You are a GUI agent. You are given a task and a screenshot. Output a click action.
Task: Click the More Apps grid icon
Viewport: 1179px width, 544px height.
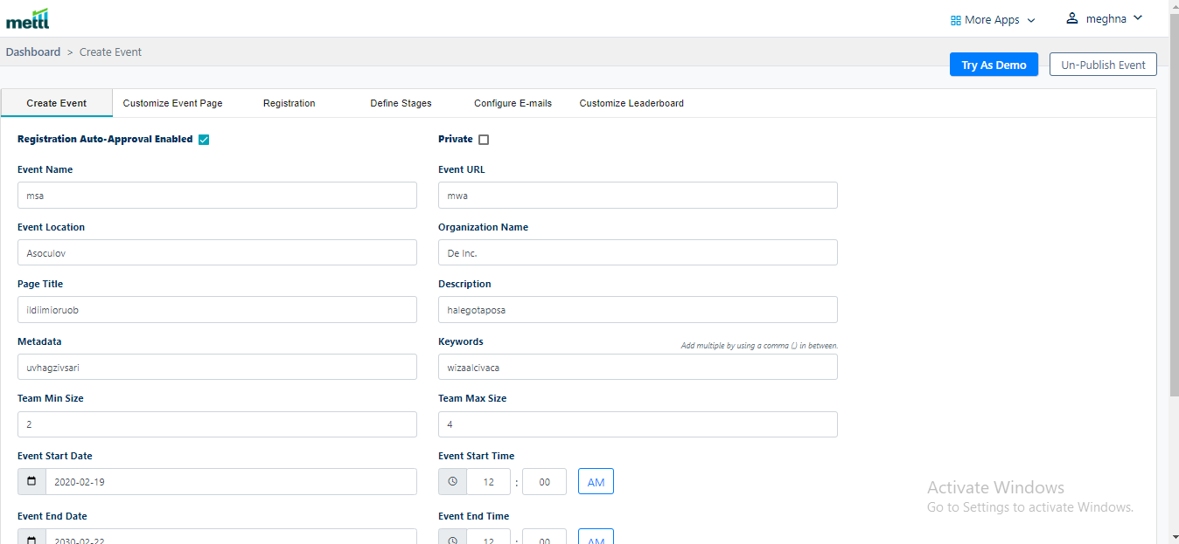pyautogui.click(x=956, y=20)
